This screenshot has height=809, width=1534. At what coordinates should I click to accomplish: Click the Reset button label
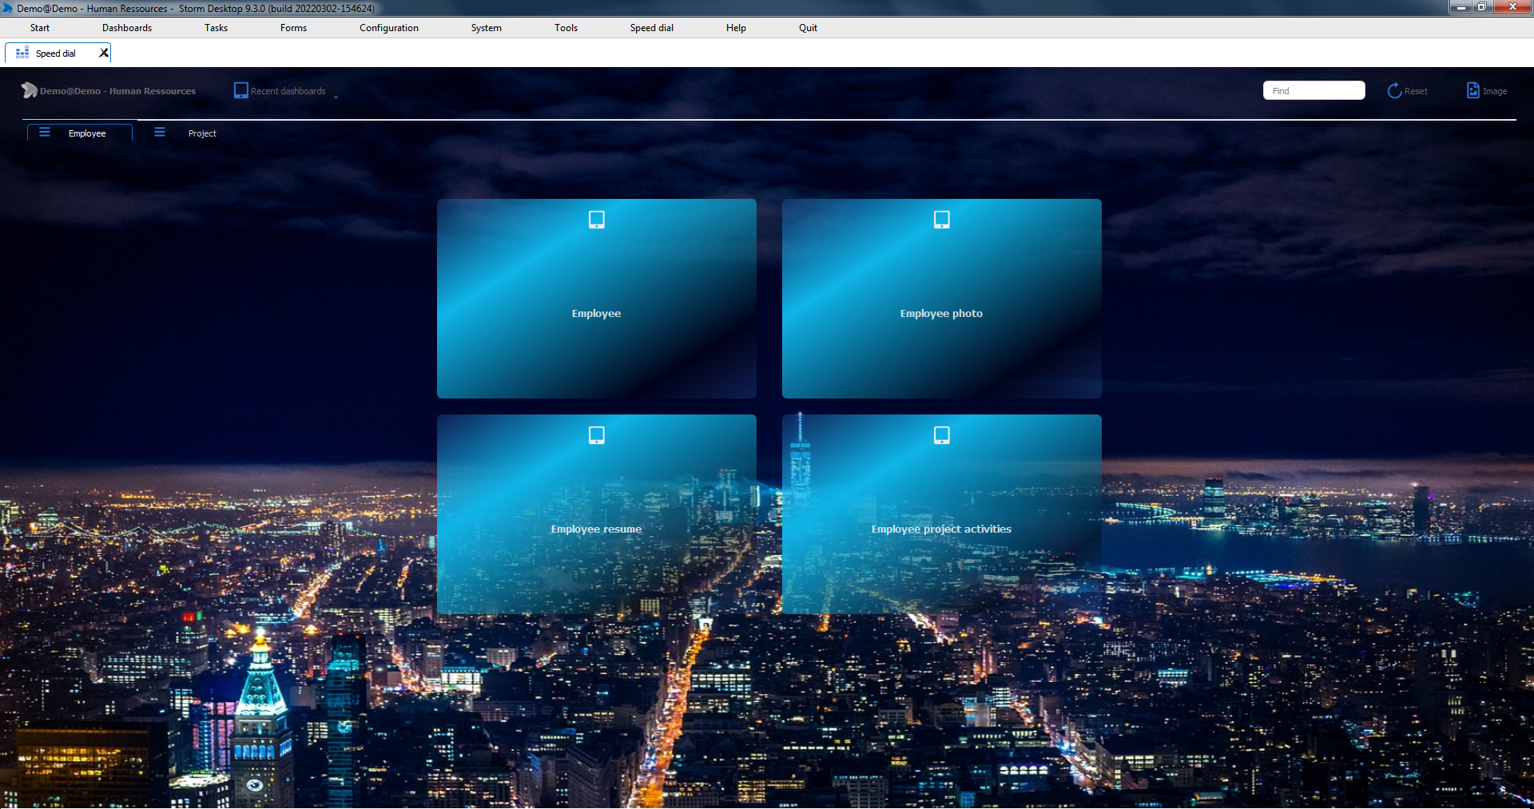[x=1416, y=91]
